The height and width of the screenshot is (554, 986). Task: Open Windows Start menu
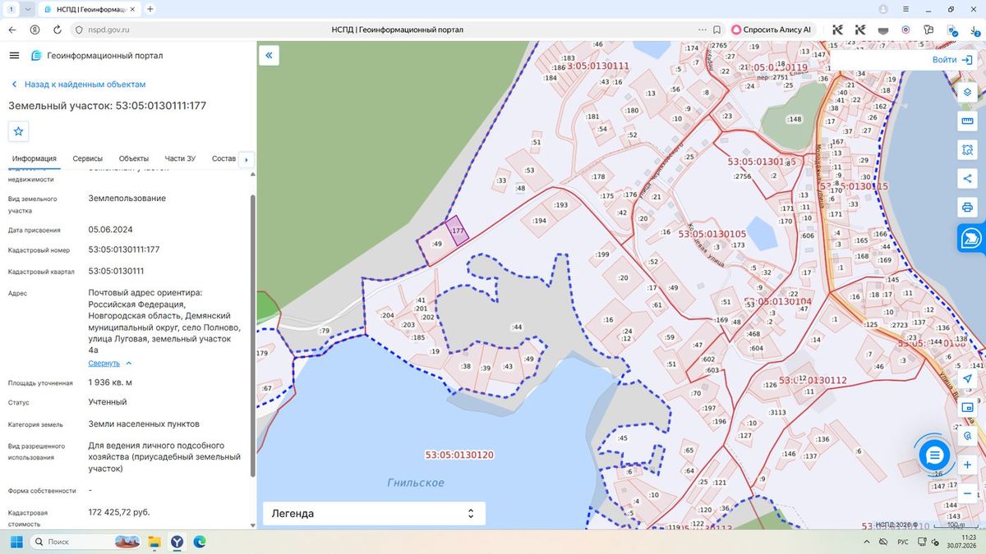pos(15,542)
